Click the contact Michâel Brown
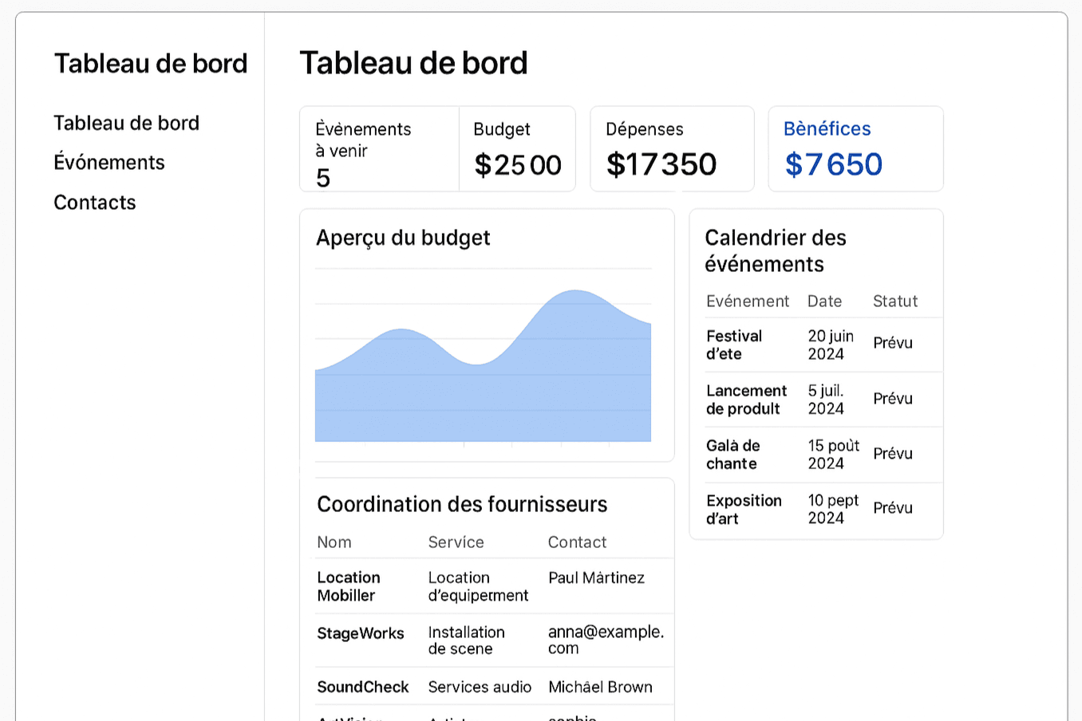This screenshot has width=1082, height=721. tap(600, 687)
